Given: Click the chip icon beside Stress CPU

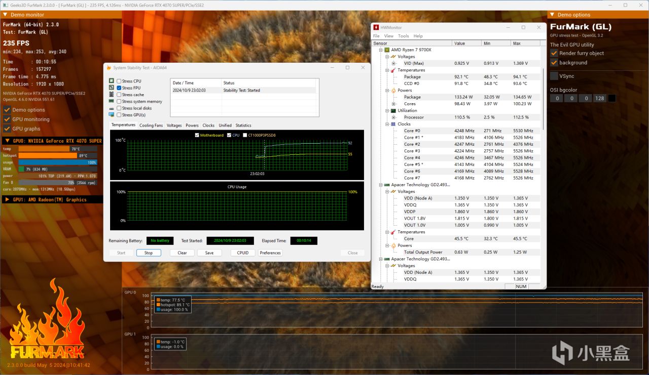Looking at the screenshot, I should click(112, 81).
